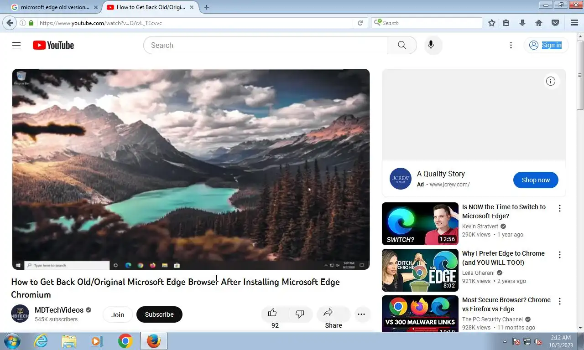Click the Sign in button
584x350 pixels.
pyautogui.click(x=546, y=45)
